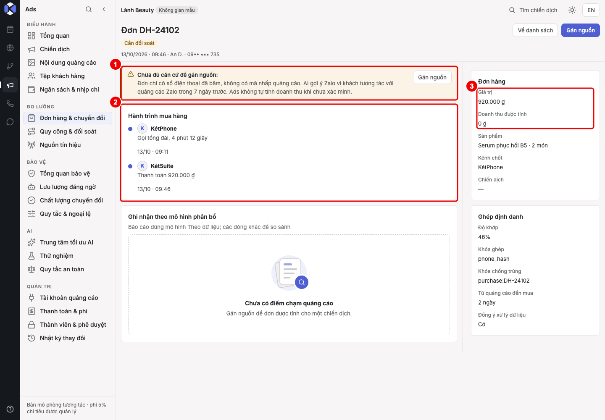
Task: Click the blue Gán nguồn button
Action: point(581,30)
